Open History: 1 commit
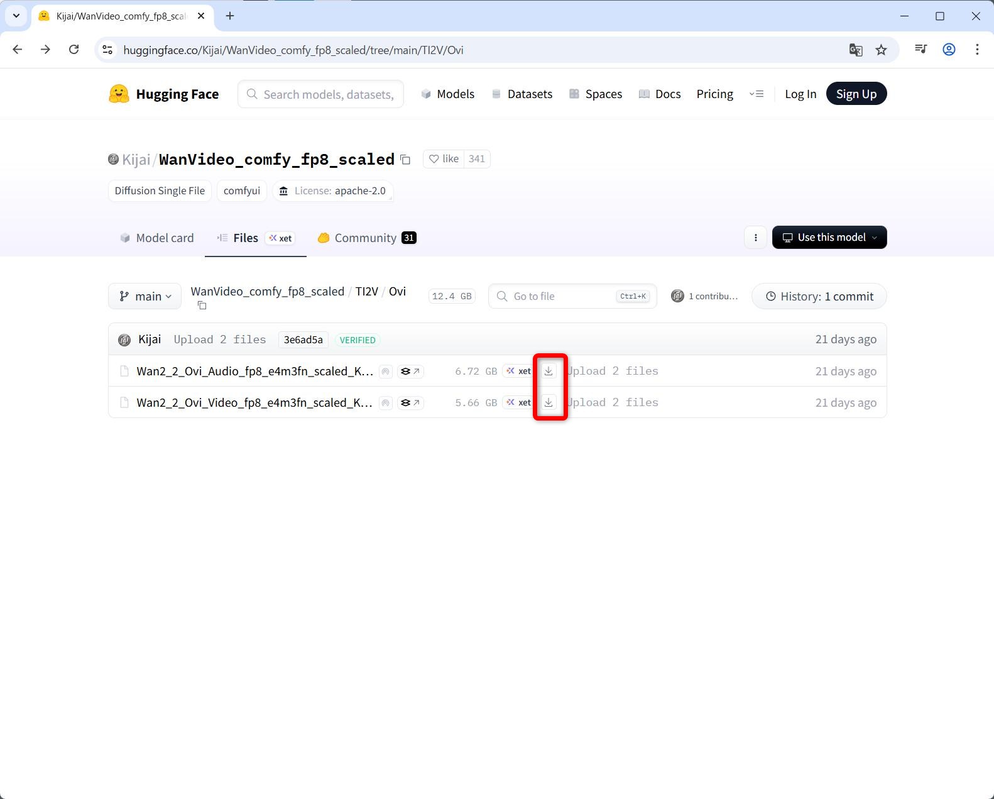Image resolution: width=994 pixels, height=799 pixels. tap(819, 297)
